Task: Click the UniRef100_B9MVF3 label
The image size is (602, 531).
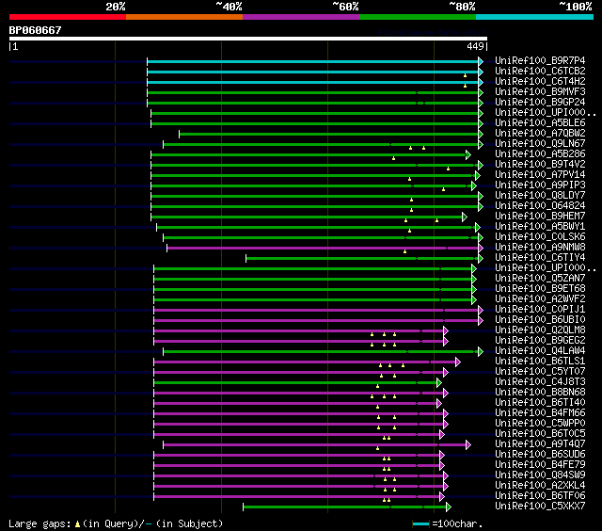Action: (540, 92)
